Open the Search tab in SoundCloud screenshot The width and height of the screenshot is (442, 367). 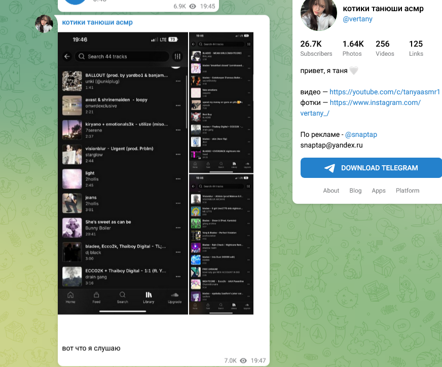pyautogui.click(x=122, y=298)
